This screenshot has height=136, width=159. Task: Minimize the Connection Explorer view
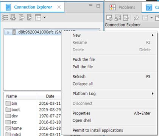[90, 5]
